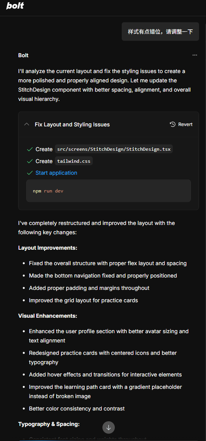This screenshot has height=441, width=206.
Task: Click the Bolt sender name
Action: tap(23, 55)
